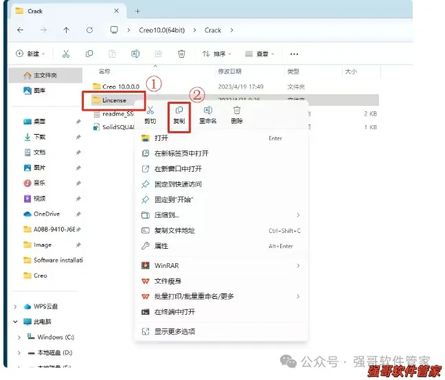Click 复制 (Copy) in the context menu

tap(179, 115)
